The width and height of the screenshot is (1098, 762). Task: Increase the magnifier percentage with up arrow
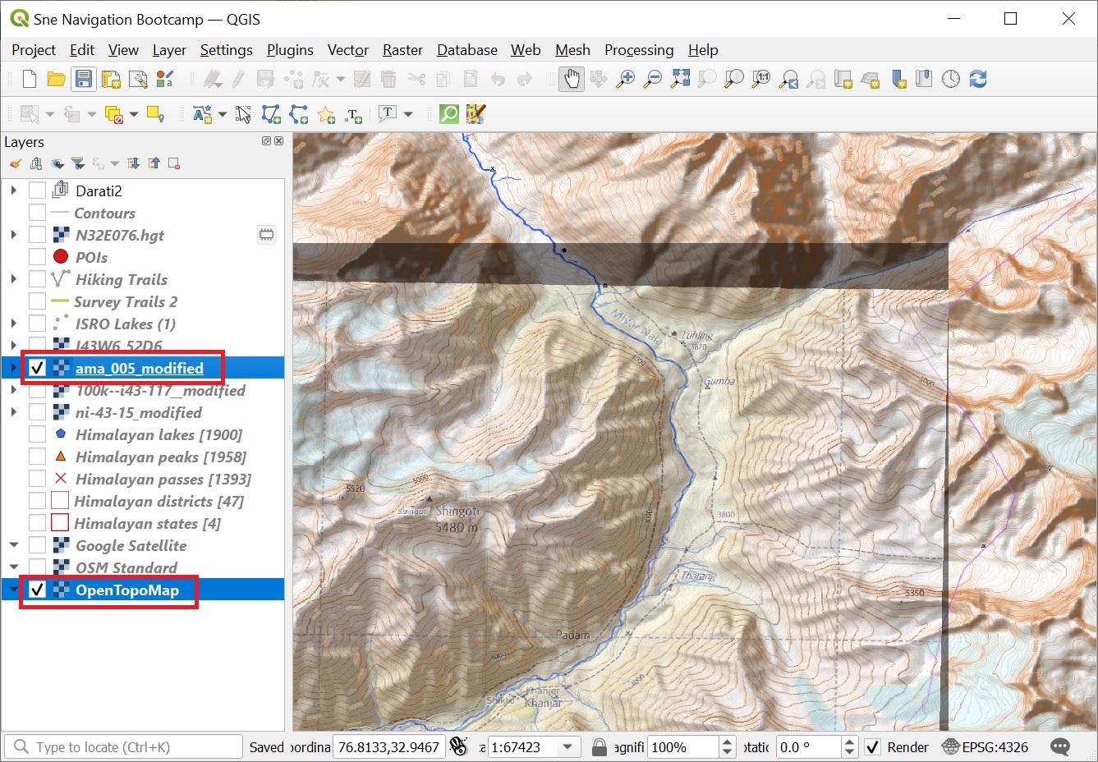pos(727,742)
